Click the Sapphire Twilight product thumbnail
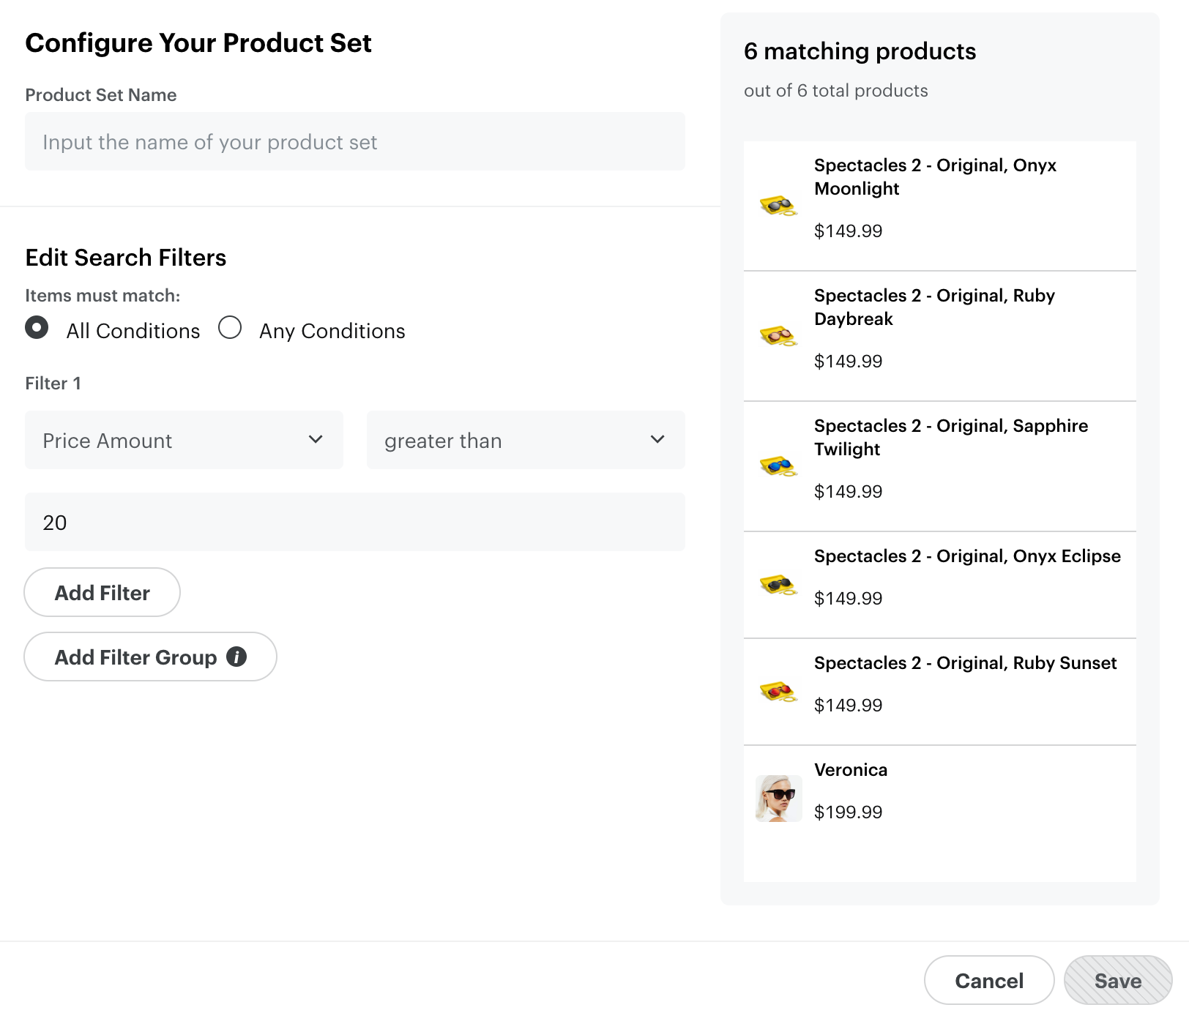1189x1013 pixels. [778, 466]
